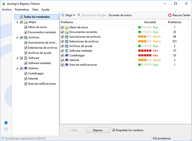Open the Archivo menu

click(7, 10)
